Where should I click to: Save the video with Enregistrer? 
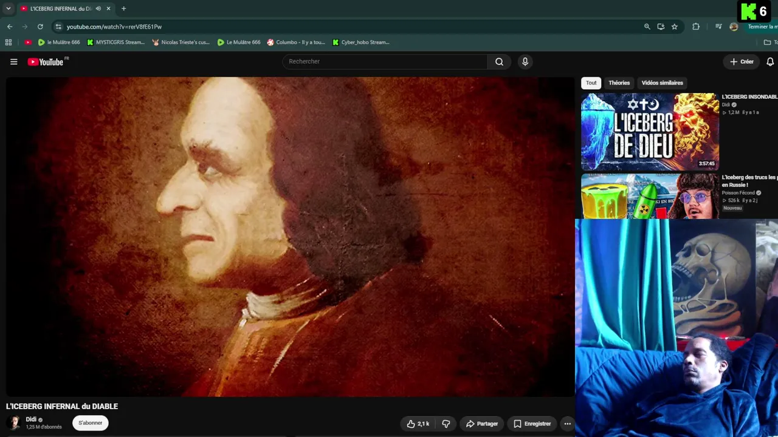click(x=532, y=424)
